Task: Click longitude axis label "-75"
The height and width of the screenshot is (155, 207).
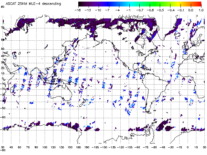Action: [x=146, y=147]
